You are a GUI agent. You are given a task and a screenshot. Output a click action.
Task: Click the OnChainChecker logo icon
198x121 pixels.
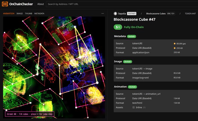pos(5,4)
